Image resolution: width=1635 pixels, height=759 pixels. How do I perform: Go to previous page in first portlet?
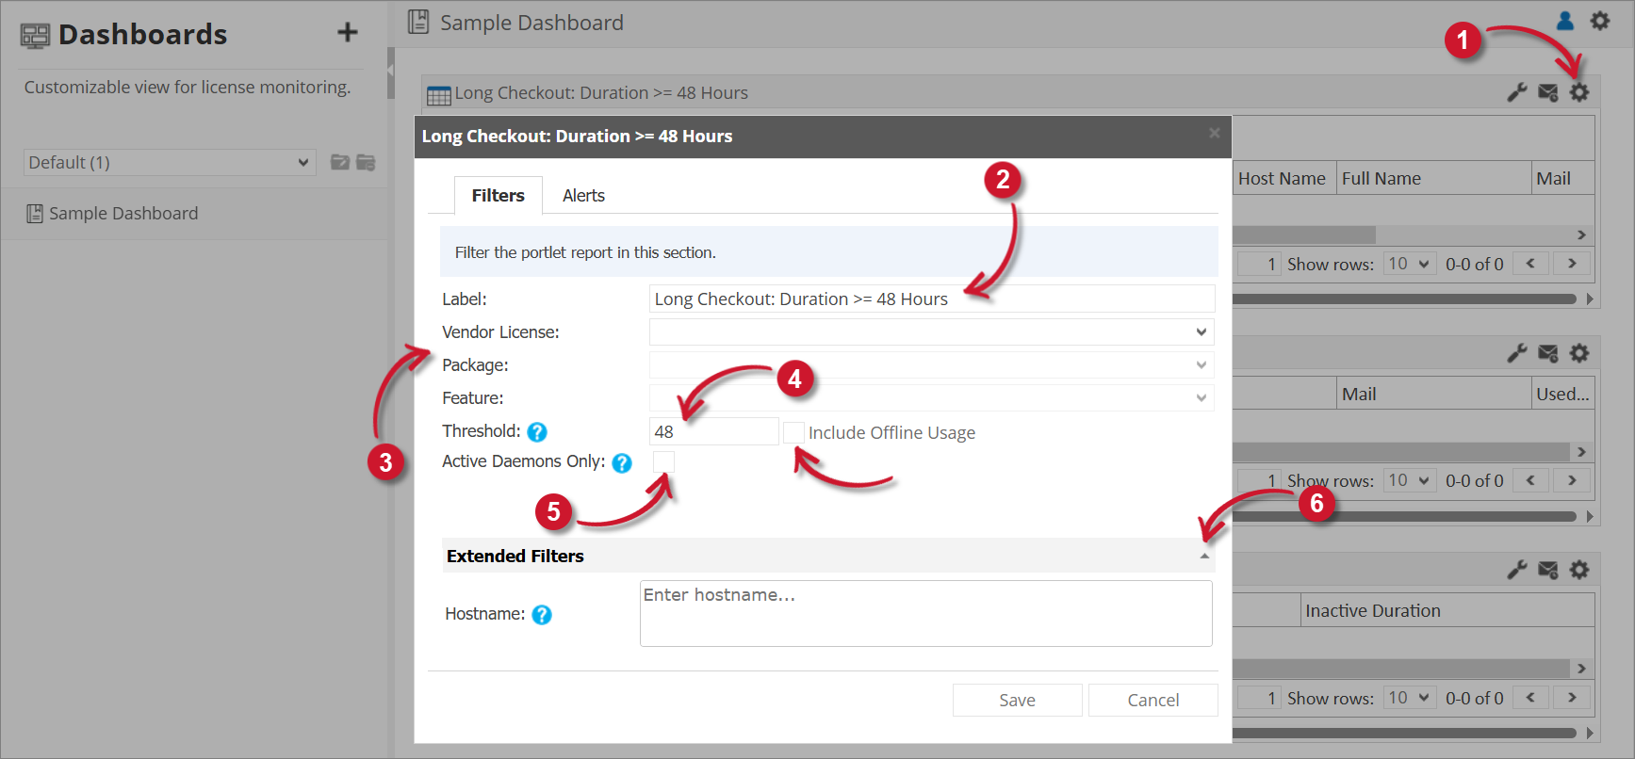coord(1530,264)
